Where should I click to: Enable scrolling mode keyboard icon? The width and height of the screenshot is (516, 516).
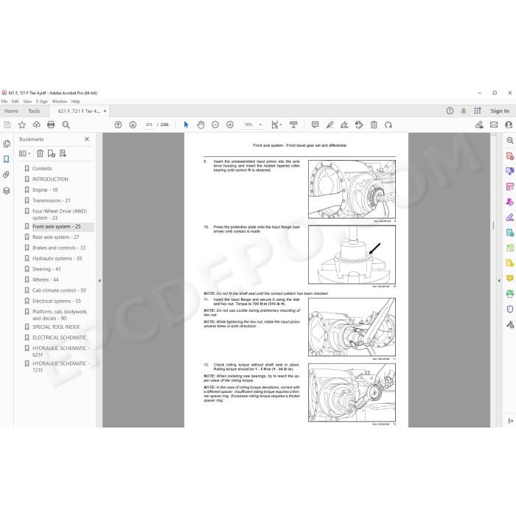(x=293, y=125)
